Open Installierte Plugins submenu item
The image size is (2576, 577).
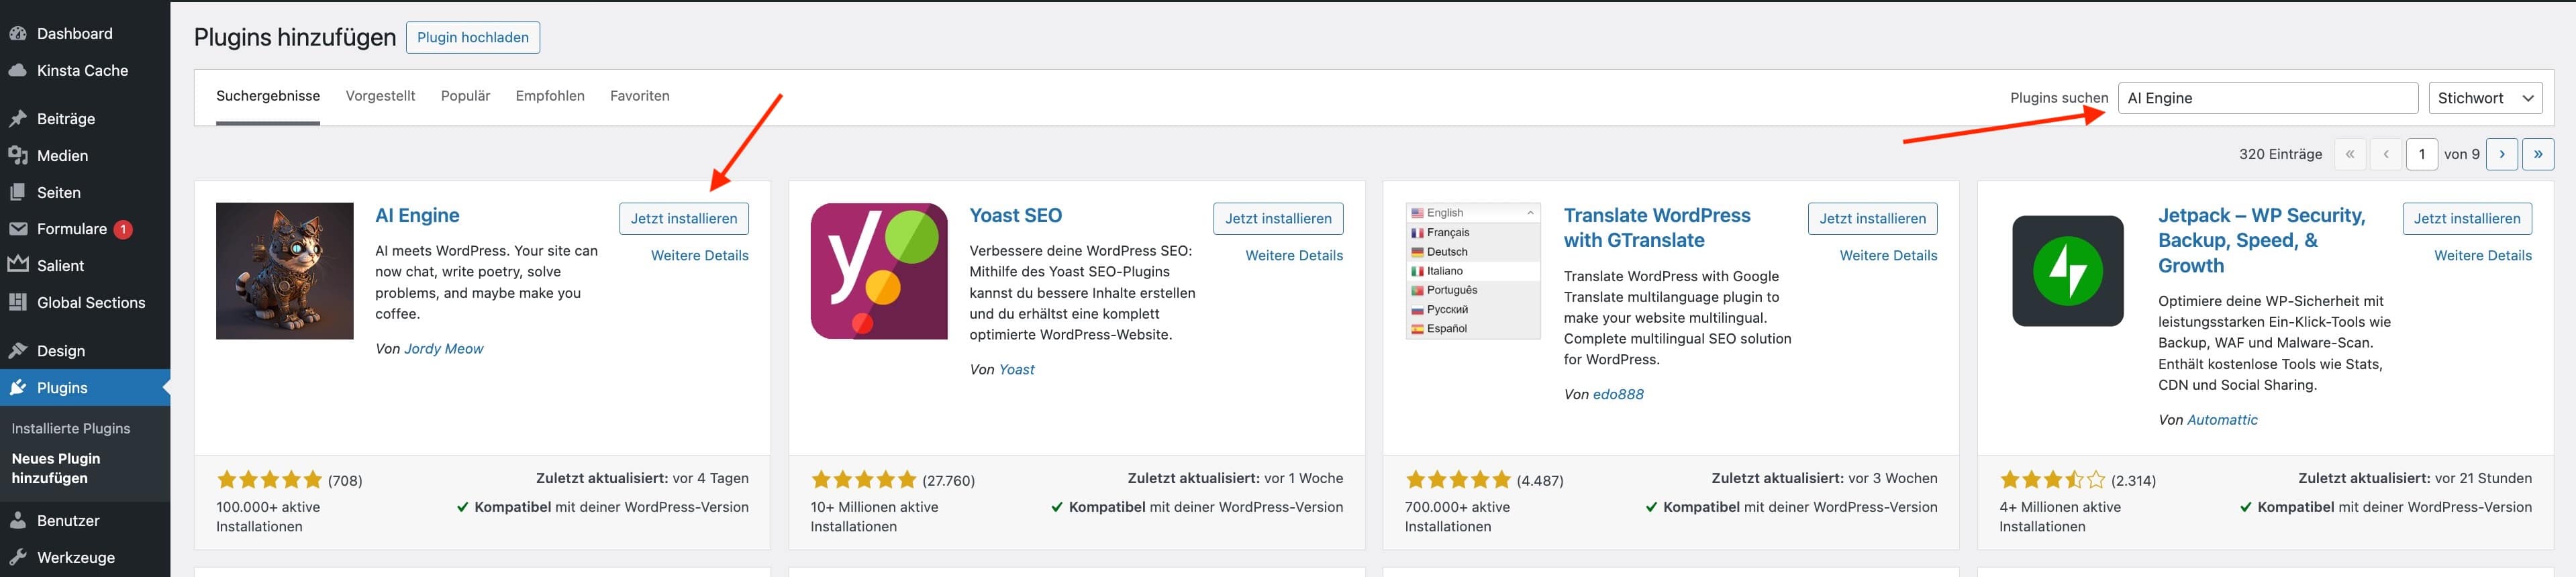tap(71, 428)
